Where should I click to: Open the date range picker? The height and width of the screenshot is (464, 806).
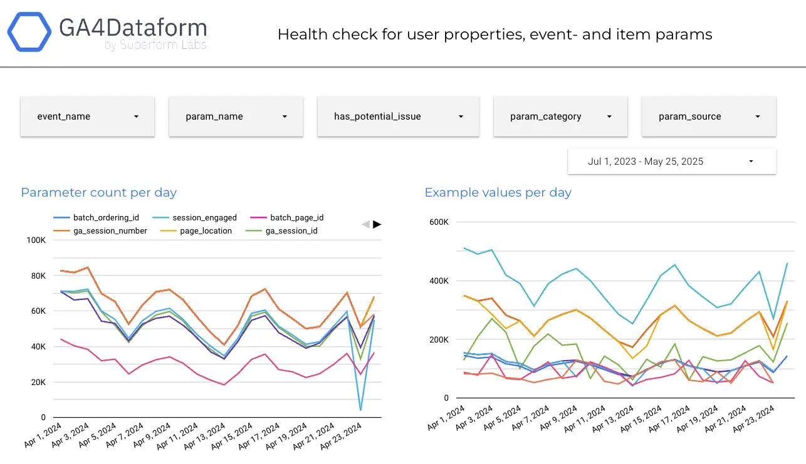671,162
